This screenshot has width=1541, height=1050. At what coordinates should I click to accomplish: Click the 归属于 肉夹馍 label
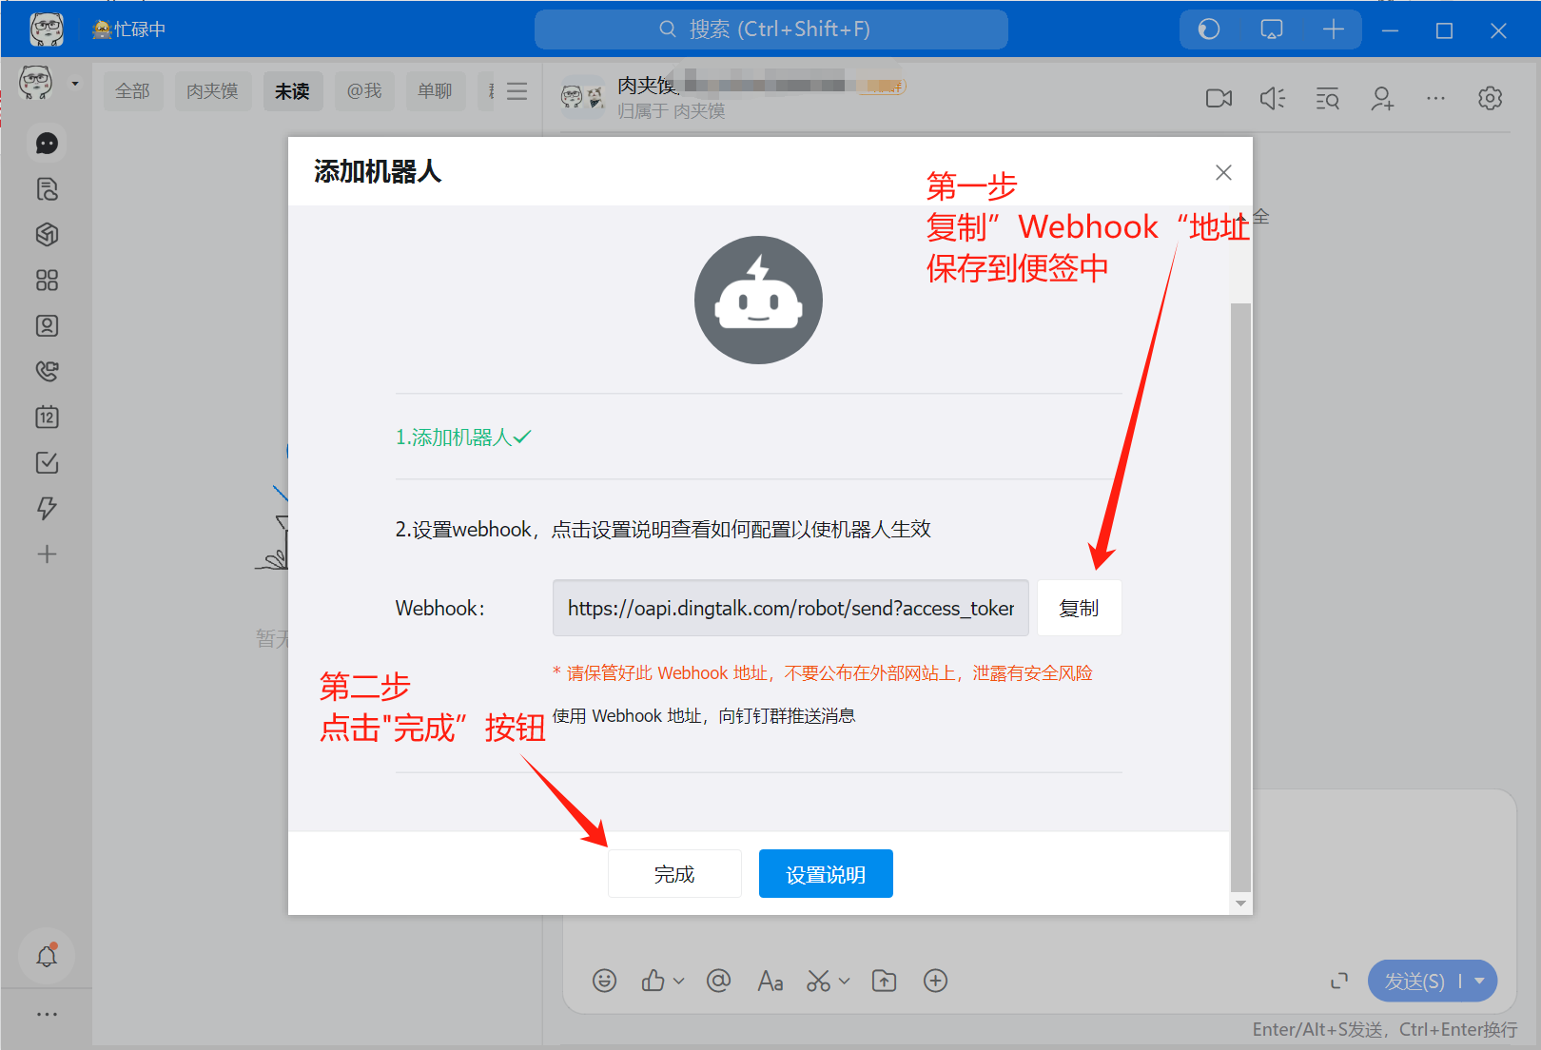672,111
